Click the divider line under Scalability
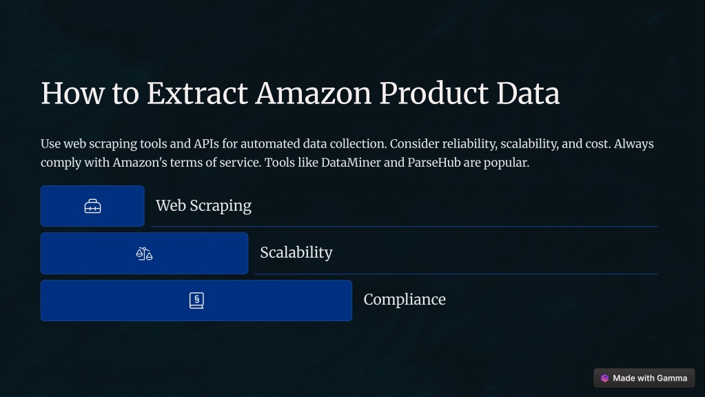This screenshot has height=397, width=705. [x=456, y=274]
